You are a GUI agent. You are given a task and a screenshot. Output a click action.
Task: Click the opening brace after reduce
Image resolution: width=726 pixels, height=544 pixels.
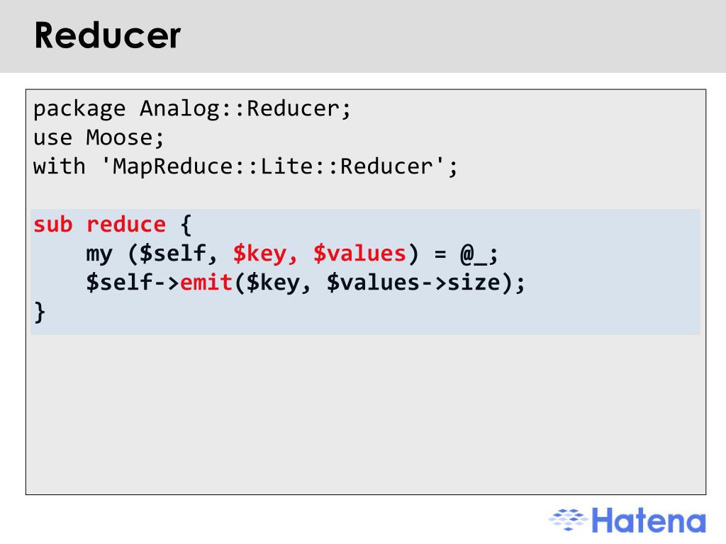pos(186,225)
